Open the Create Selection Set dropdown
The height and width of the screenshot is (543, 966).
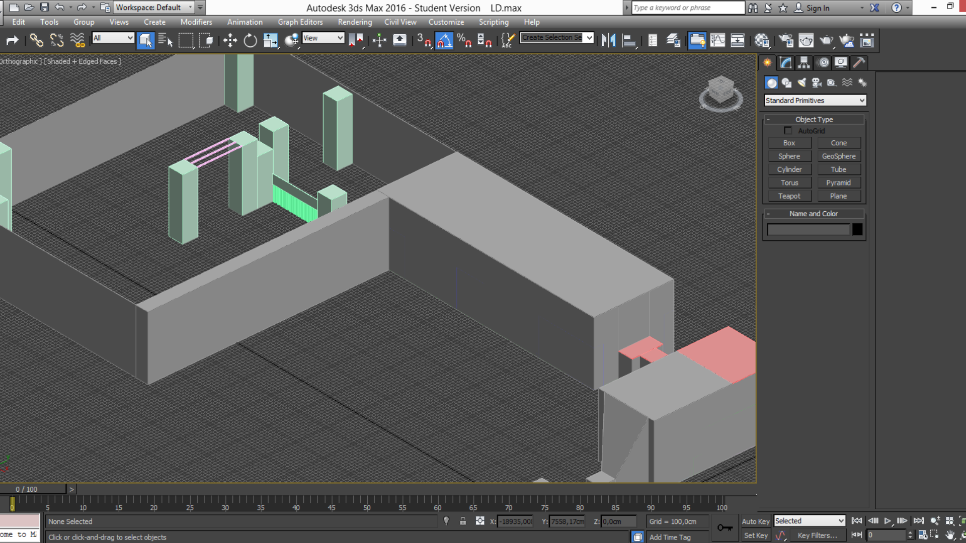point(557,38)
